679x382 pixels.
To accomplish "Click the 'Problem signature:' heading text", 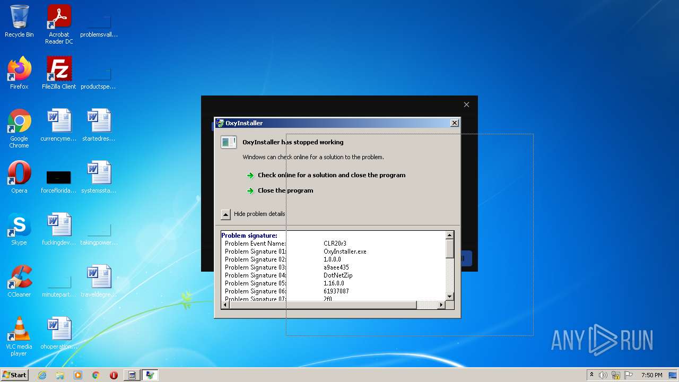I will click(x=249, y=236).
